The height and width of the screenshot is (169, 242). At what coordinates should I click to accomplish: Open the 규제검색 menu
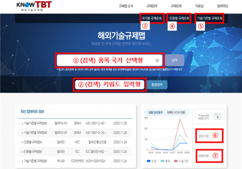152,6
